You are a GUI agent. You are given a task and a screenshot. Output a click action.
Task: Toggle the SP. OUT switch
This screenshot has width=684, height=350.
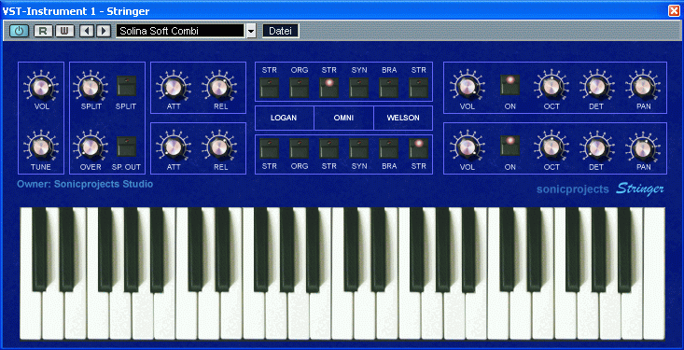coord(126,147)
